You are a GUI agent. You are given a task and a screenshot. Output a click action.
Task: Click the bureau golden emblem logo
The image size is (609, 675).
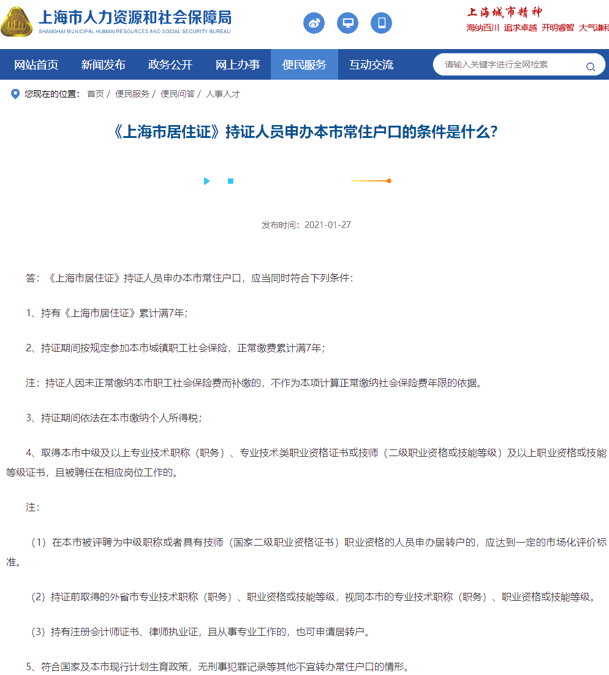17,21
